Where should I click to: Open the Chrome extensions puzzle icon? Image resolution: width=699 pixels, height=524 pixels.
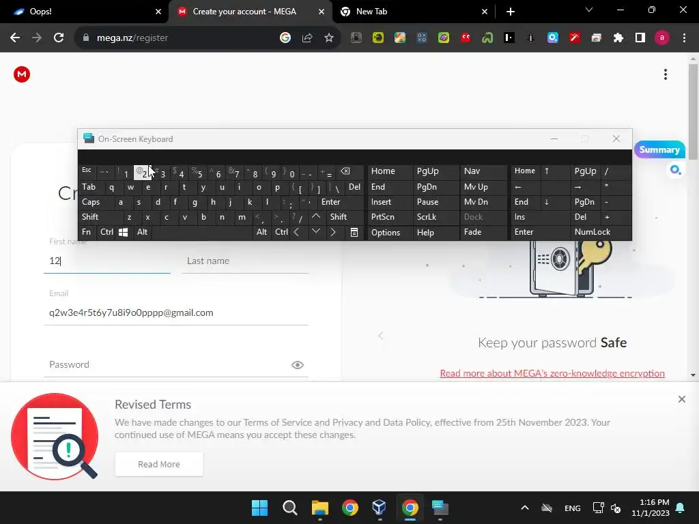[618, 38]
